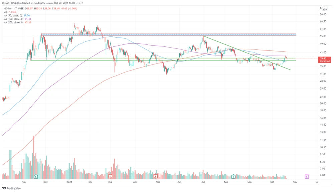
Task: Select the MA (50, close, 0) indicator legend
Action: 13,15
